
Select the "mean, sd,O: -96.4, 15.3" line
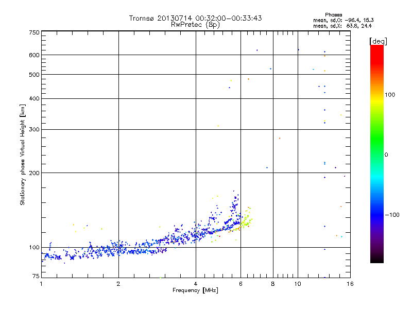(x=343, y=20)
